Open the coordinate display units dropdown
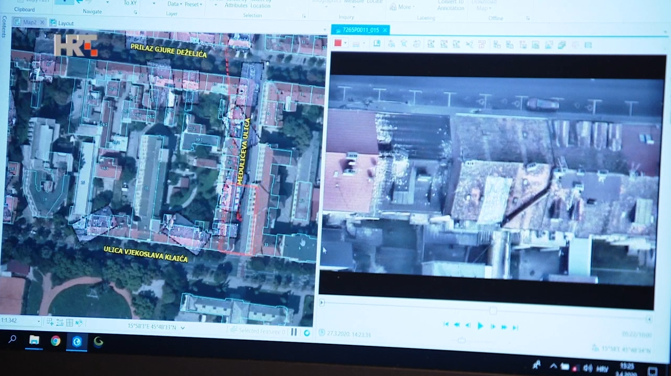Screen dimensions: 671x376 click(x=182, y=327)
